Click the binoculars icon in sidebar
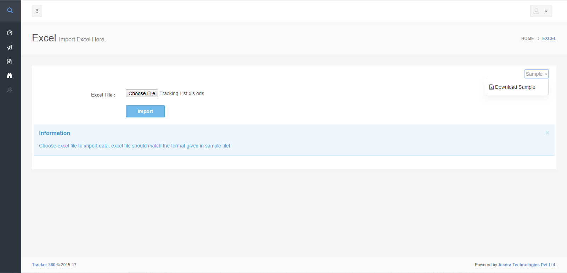Image resolution: width=567 pixels, height=273 pixels. [10, 76]
